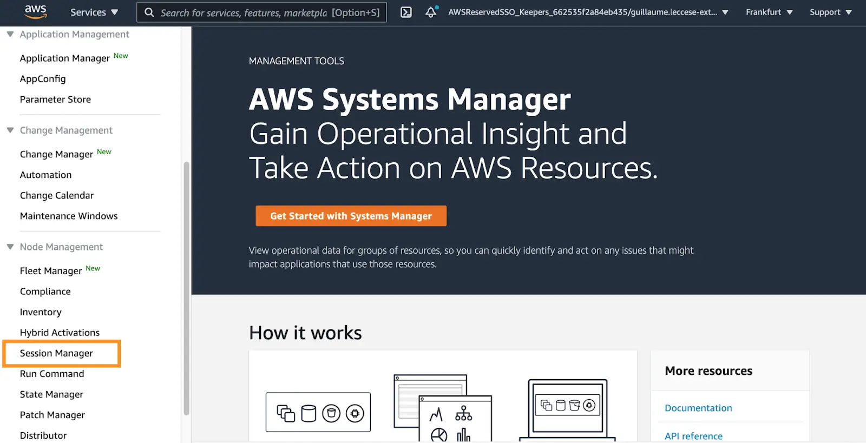The width and height of the screenshot is (866, 443).
Task: Open Parameter Store
Action: (55, 100)
